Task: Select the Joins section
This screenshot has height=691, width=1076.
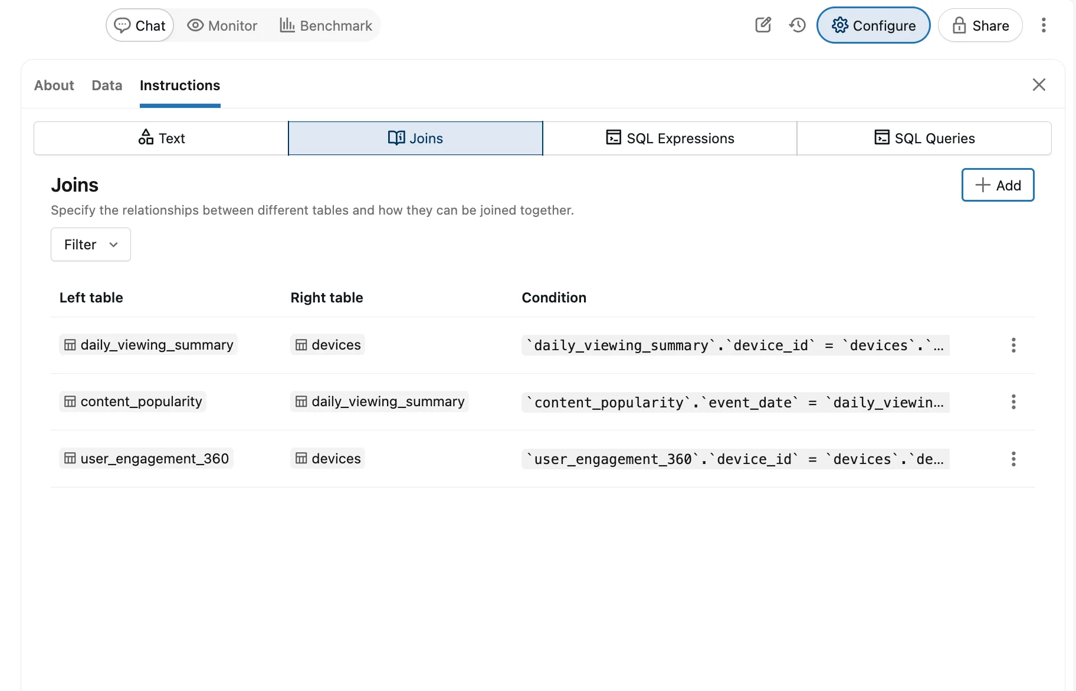Action: [x=415, y=138]
